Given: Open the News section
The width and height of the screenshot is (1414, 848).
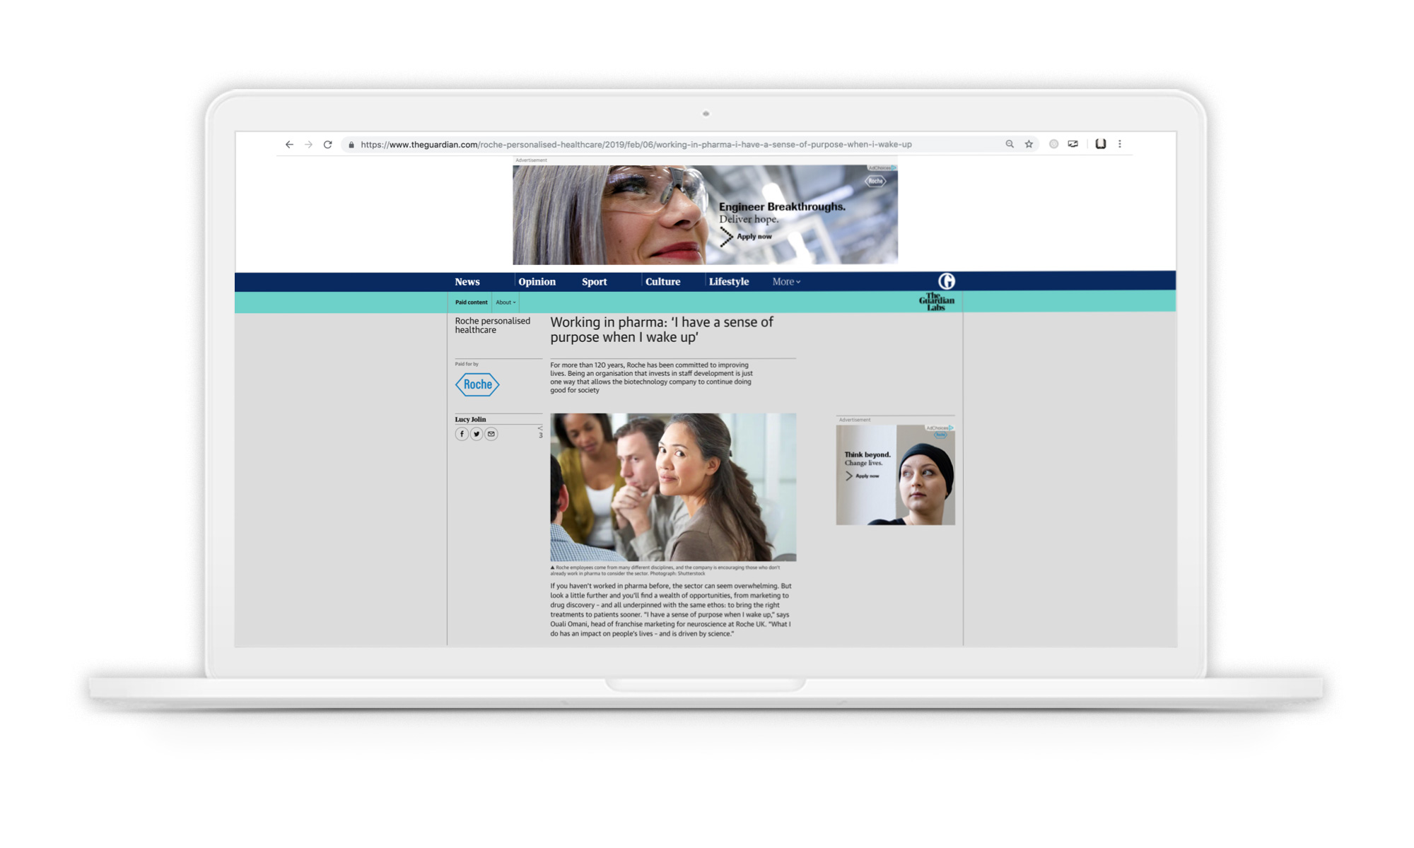Looking at the screenshot, I should coord(467,281).
